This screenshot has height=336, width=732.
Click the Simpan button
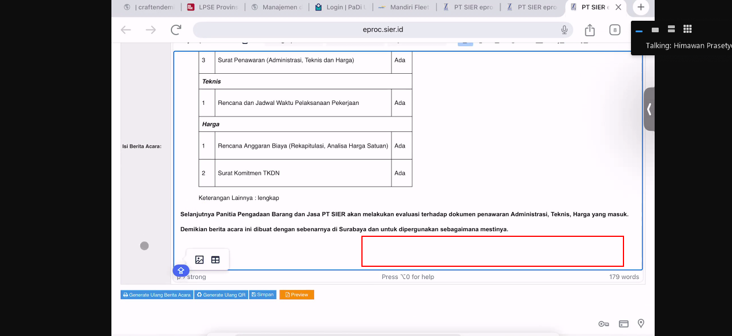point(263,295)
